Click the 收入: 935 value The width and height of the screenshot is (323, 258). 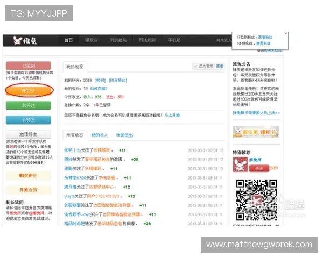93,97
